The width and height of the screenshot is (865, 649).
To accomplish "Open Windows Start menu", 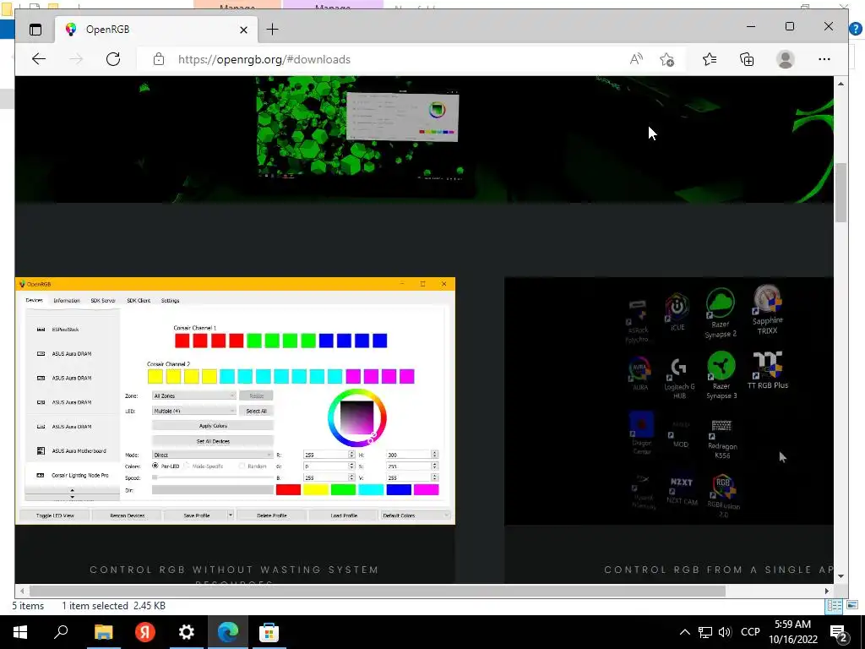I will tap(20, 632).
